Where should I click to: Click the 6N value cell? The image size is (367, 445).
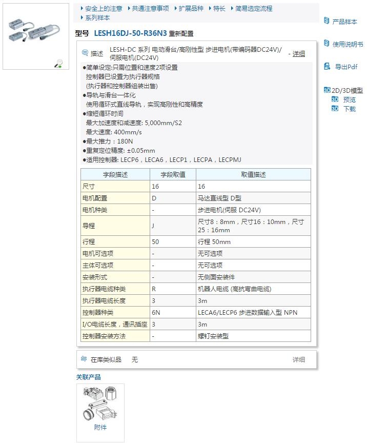tap(173, 312)
